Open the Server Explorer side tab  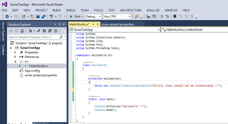[x=3, y=31]
